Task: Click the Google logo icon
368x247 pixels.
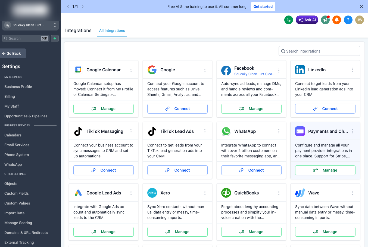Action: click(152, 70)
